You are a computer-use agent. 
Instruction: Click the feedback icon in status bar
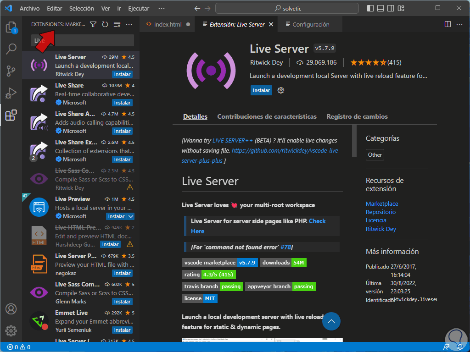click(x=446, y=347)
